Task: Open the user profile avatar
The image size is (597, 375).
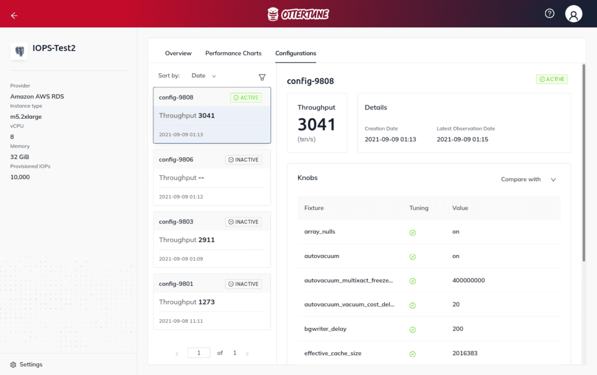Action: click(x=574, y=14)
